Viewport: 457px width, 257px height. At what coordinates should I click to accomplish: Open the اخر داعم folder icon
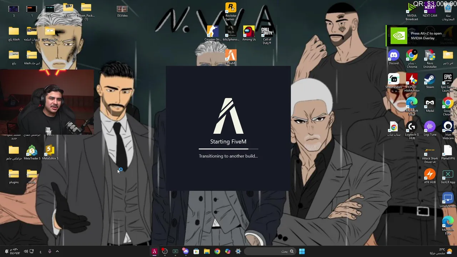448,57
